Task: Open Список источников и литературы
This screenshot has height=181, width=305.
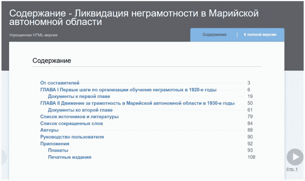Action: click(x=79, y=117)
